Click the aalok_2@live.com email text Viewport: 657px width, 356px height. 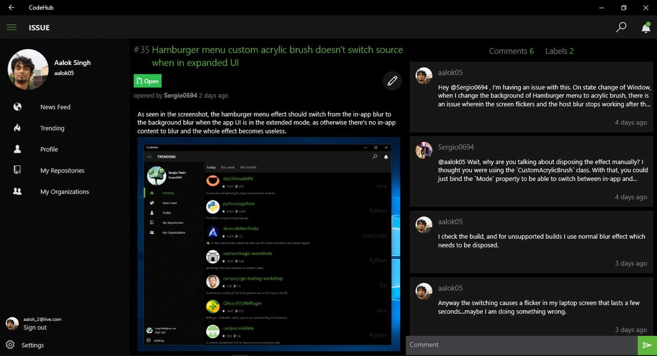tap(42, 319)
